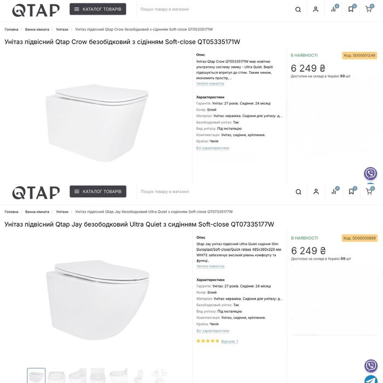Click the QTAP logo above the Jay product
This screenshot has width=383, height=383.
pyautogui.click(x=36, y=192)
